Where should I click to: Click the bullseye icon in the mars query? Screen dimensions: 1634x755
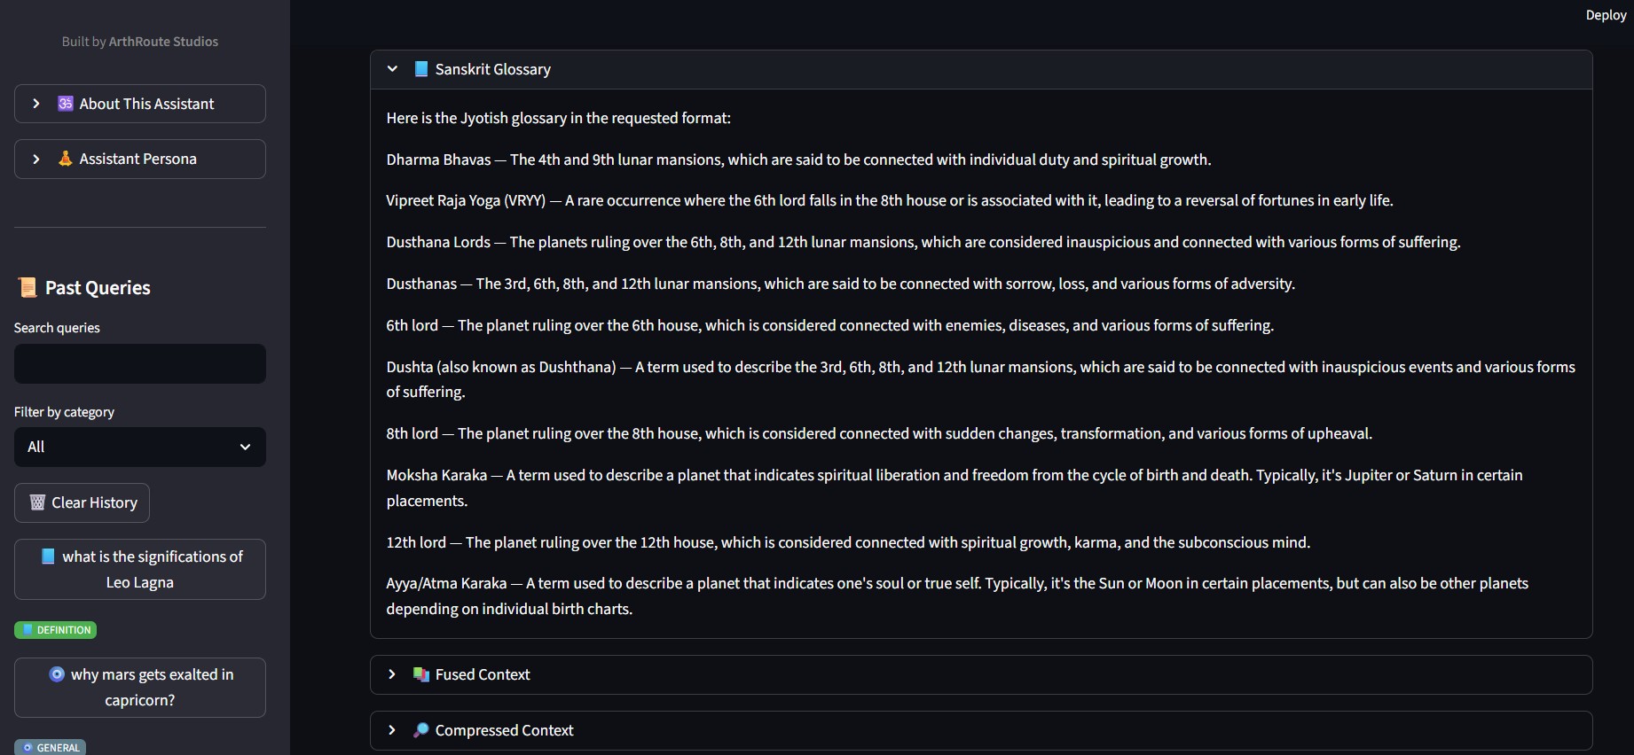coord(57,674)
